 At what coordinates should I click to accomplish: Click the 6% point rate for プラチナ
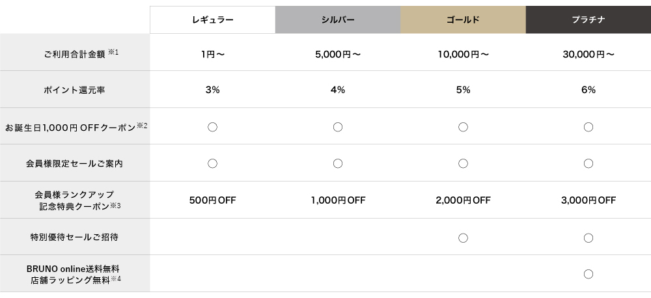tap(588, 90)
